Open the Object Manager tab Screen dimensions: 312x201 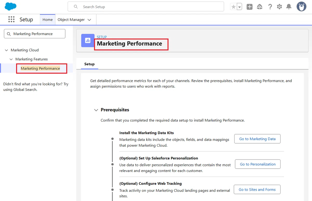71,20
